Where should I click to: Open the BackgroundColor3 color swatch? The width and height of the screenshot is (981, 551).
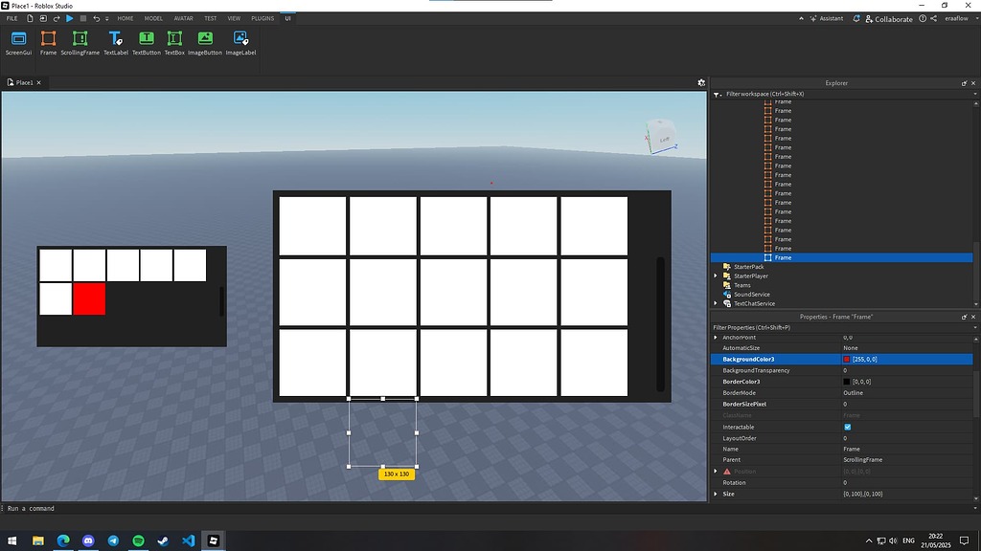[x=847, y=359]
